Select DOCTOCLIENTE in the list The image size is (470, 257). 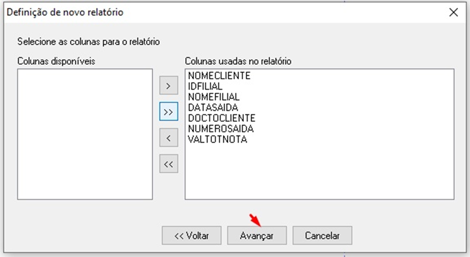pos(221,118)
